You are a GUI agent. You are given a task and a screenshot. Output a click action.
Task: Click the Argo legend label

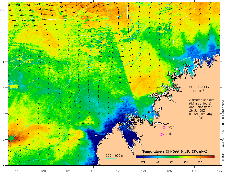[x=171, y=127]
